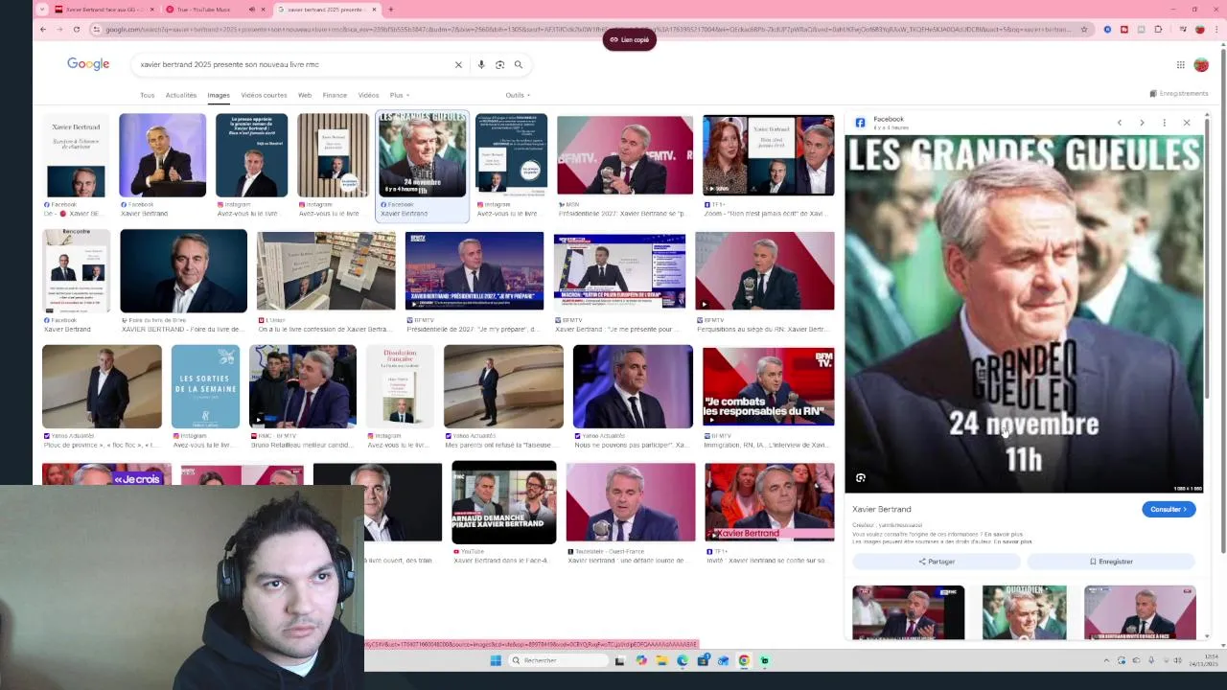Search inside image with Lens icon on preview
The image size is (1227, 690).
coord(861,477)
